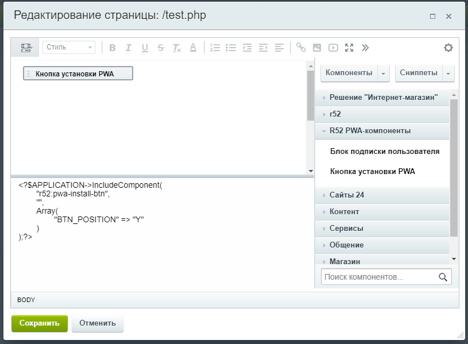Toggle bold text formatting
Viewport: 468px width, 344px height.
pyautogui.click(x=113, y=48)
